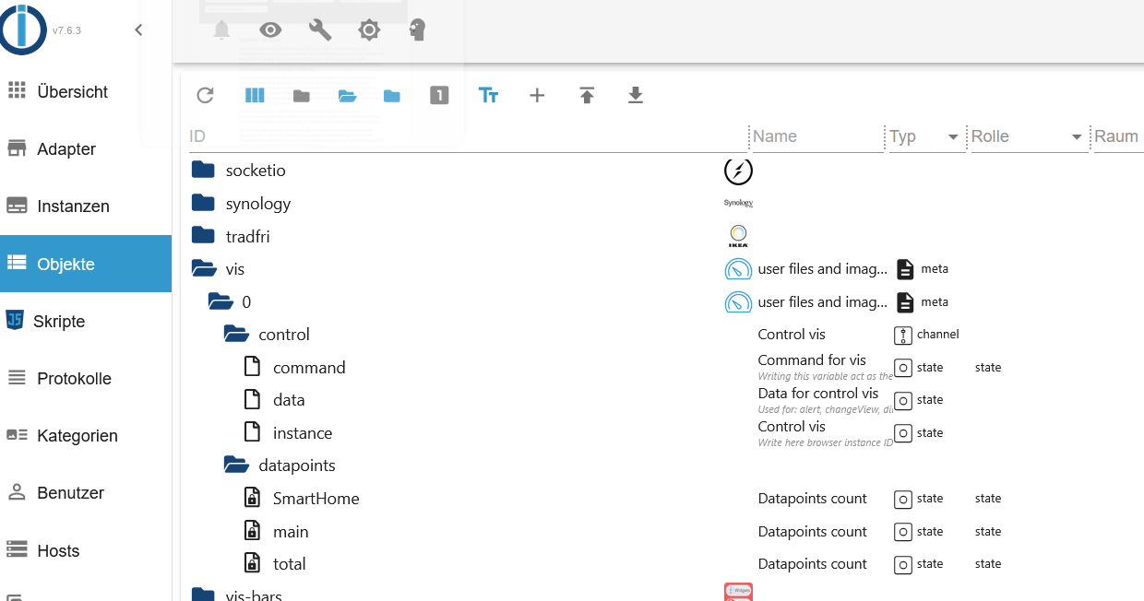The image size is (1144, 601).
Task: Collapse the sidebar with the chevron arrow
Action: (x=138, y=29)
